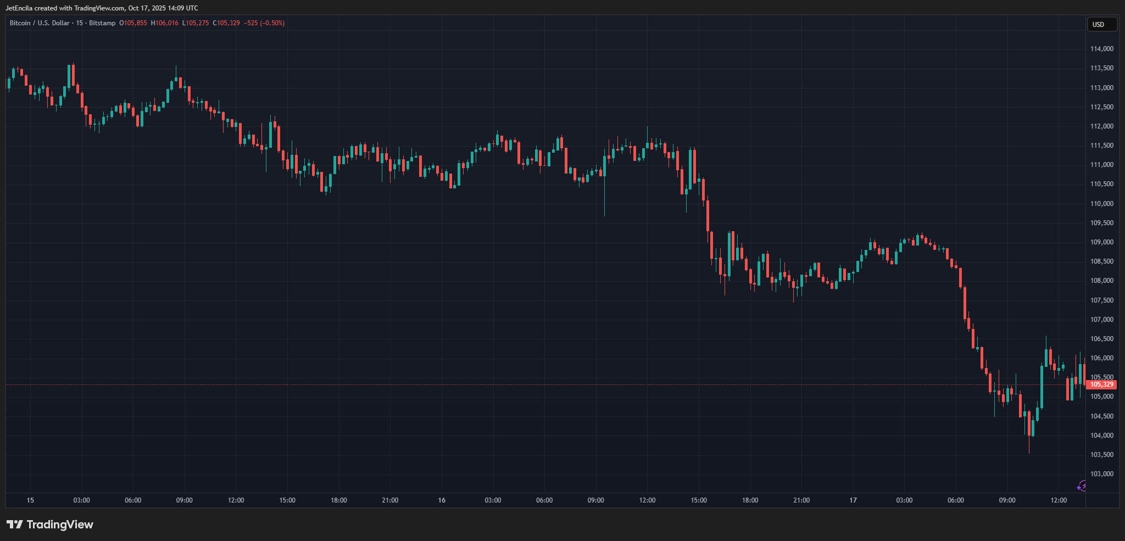Image resolution: width=1125 pixels, height=541 pixels.
Task: Select the Bitstamp exchange label in legend
Action: tap(102, 23)
